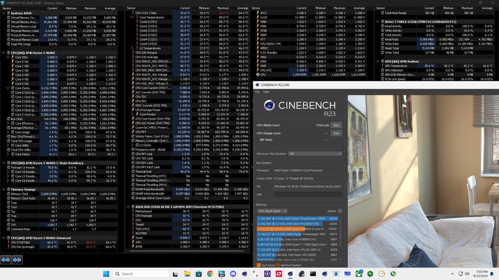
Task: Click the icon beside Virtual Memory Load
Action: pos(9,26)
